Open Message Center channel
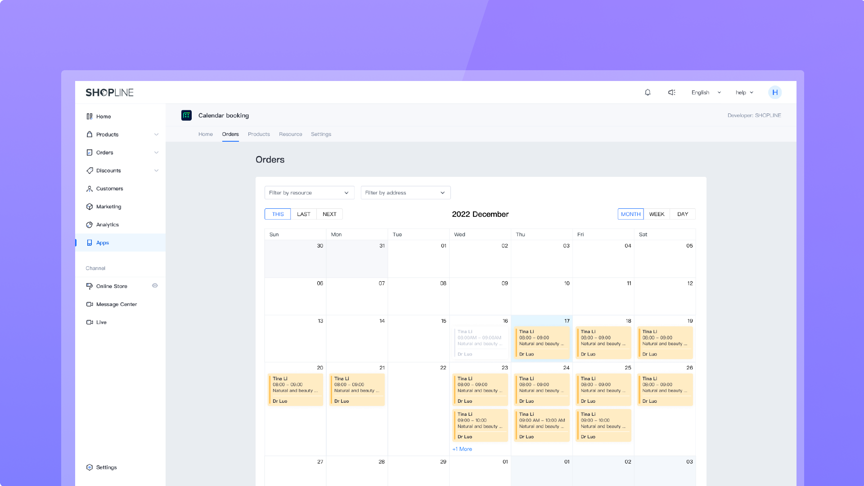The image size is (864, 486). pyautogui.click(x=116, y=304)
